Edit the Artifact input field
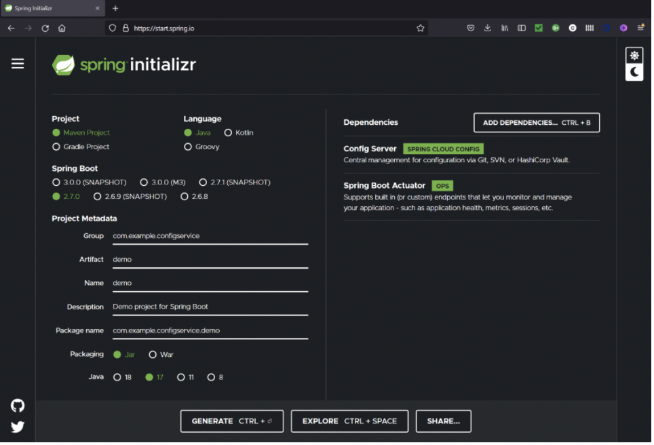 tap(210, 259)
